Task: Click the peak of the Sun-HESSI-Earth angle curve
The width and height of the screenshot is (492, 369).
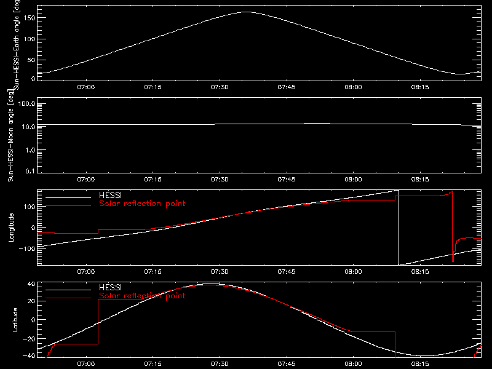Action: click(x=247, y=12)
